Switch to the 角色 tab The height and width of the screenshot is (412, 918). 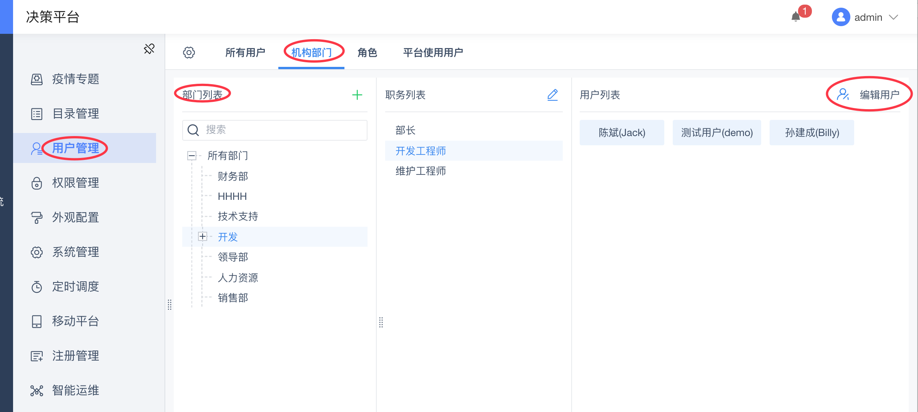tap(367, 53)
